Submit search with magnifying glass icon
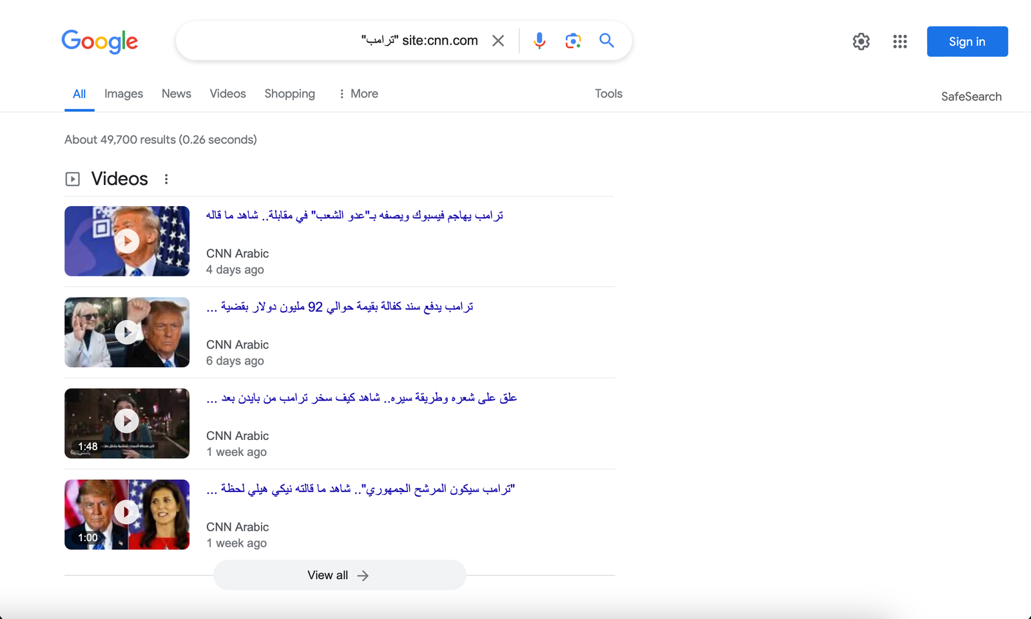Viewport: 1031px width, 619px height. click(606, 41)
